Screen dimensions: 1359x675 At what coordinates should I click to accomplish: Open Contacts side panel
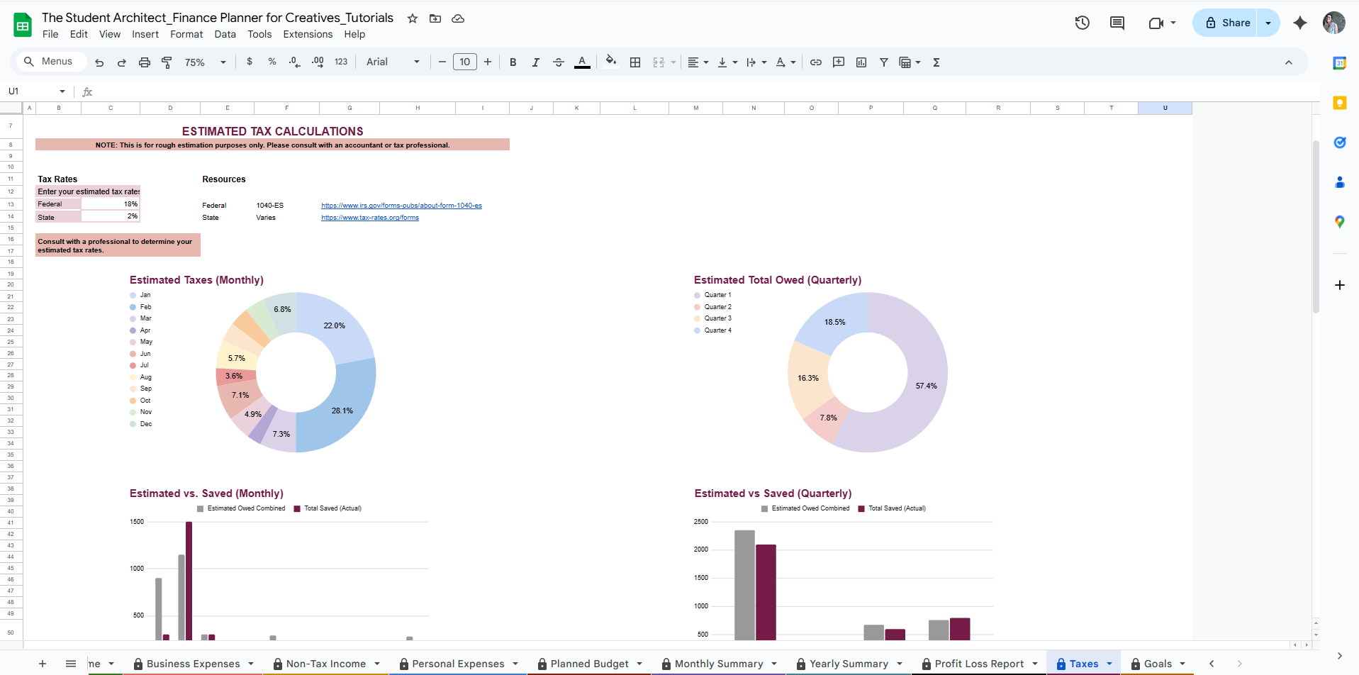(x=1340, y=182)
